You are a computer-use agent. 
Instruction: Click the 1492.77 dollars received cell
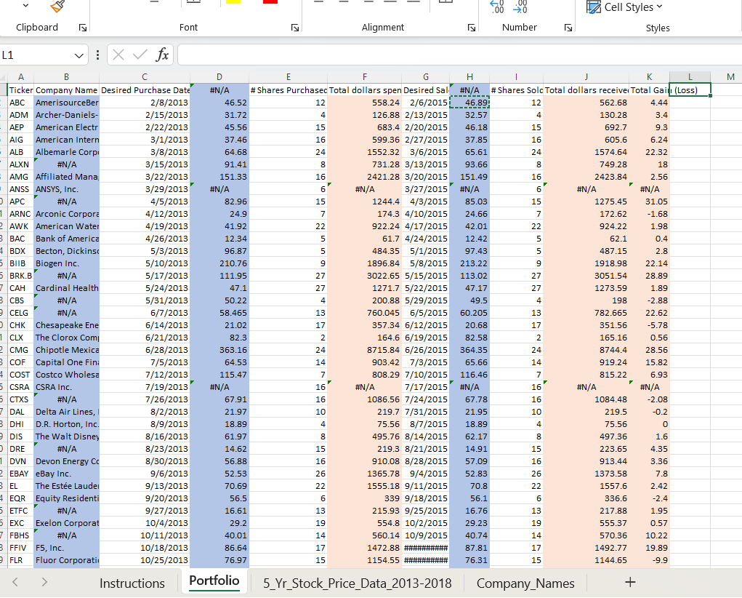pyautogui.click(x=586, y=548)
